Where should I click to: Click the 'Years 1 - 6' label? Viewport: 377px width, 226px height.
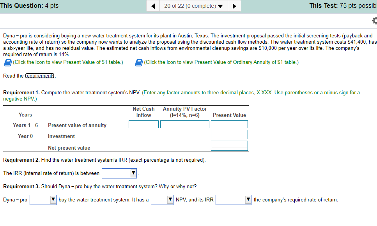click(25, 125)
